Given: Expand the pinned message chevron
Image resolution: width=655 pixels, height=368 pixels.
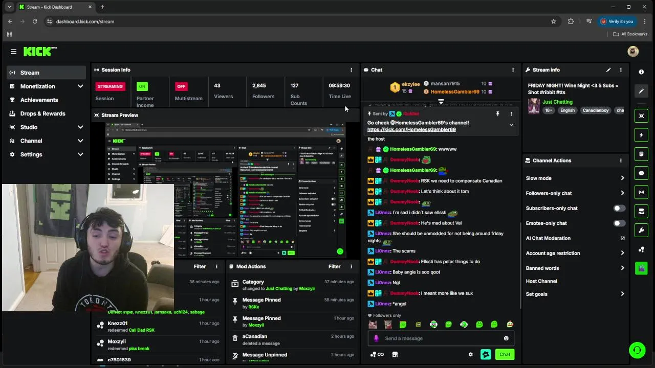Looking at the screenshot, I should 511,125.
